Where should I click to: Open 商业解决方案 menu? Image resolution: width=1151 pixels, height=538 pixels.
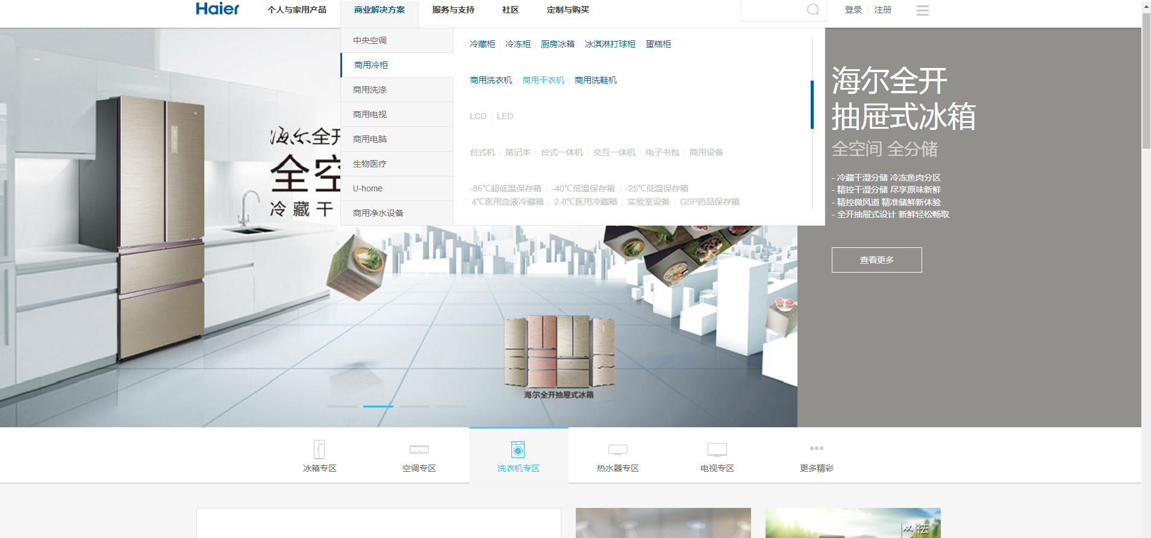click(379, 10)
